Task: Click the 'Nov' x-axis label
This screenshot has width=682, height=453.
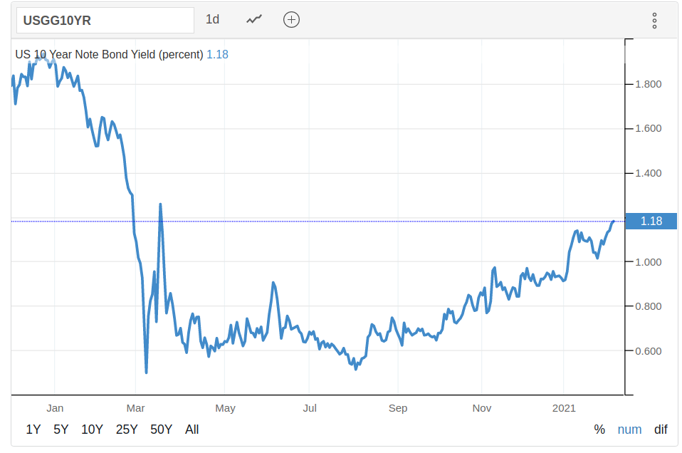Action: [482, 408]
